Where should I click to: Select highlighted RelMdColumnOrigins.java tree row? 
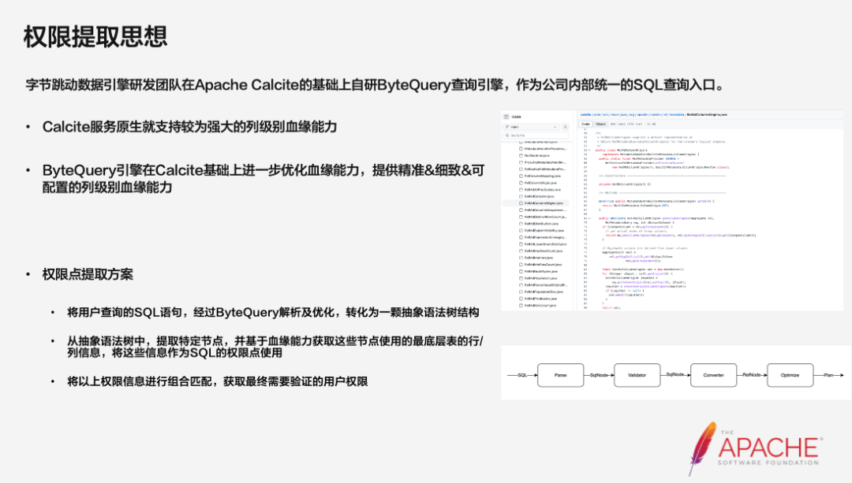point(536,203)
